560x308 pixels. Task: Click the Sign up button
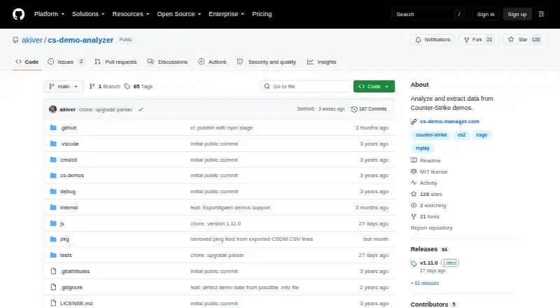(x=517, y=14)
